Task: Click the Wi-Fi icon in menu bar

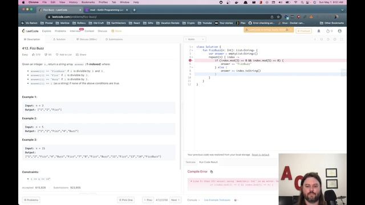Action: [295, 2]
